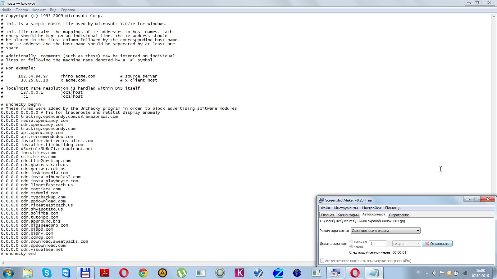Click the Следующий снимок через countdown text

pyautogui.click(x=378, y=252)
